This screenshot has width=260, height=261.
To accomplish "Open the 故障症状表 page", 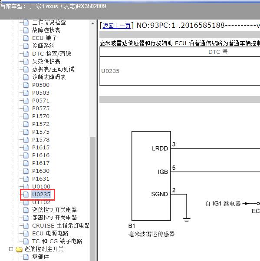I will tap(46, 30).
